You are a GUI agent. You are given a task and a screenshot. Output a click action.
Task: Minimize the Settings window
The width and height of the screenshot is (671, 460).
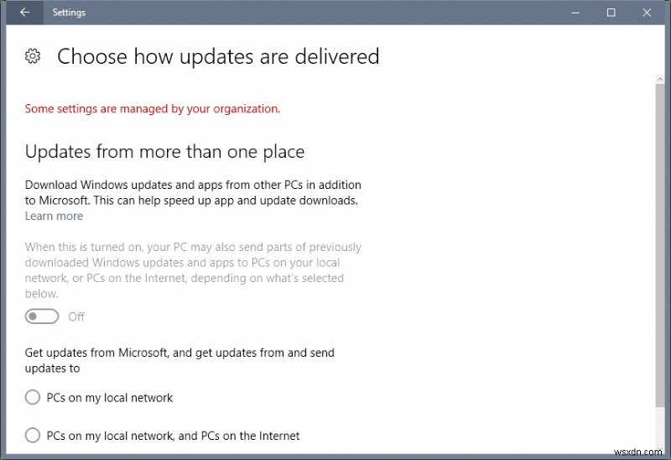pyautogui.click(x=576, y=13)
